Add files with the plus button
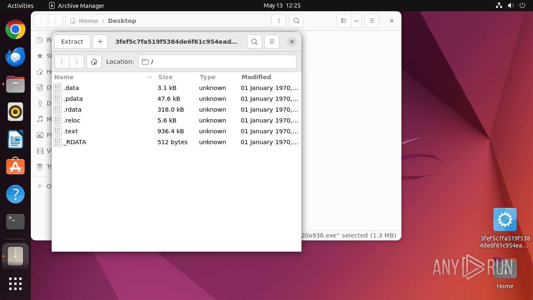The width and height of the screenshot is (533, 300). (x=100, y=42)
